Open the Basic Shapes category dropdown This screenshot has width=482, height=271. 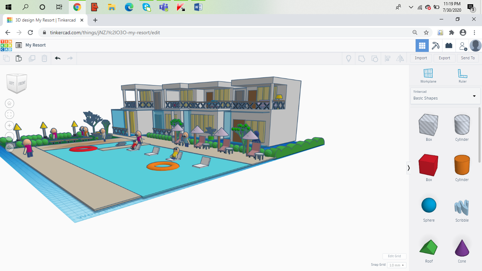(445, 96)
